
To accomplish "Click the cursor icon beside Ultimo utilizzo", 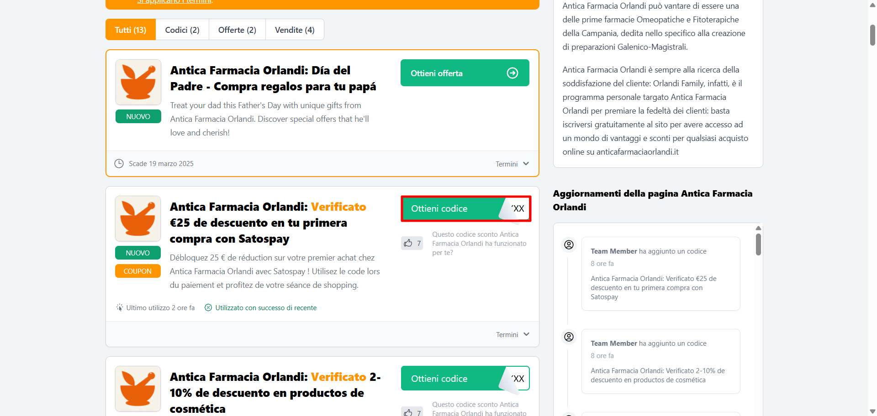I will pyautogui.click(x=120, y=307).
